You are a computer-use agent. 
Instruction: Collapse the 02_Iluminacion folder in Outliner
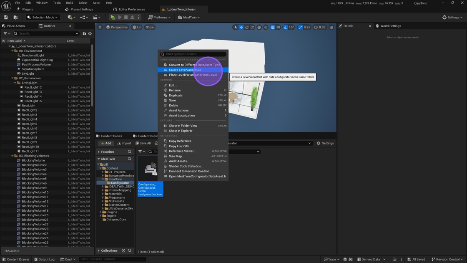[x=13, y=78]
